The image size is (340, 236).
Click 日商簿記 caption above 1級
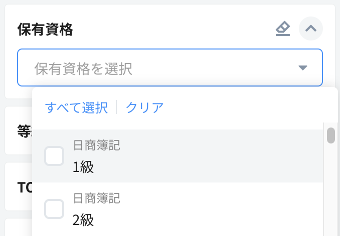tap(96, 145)
